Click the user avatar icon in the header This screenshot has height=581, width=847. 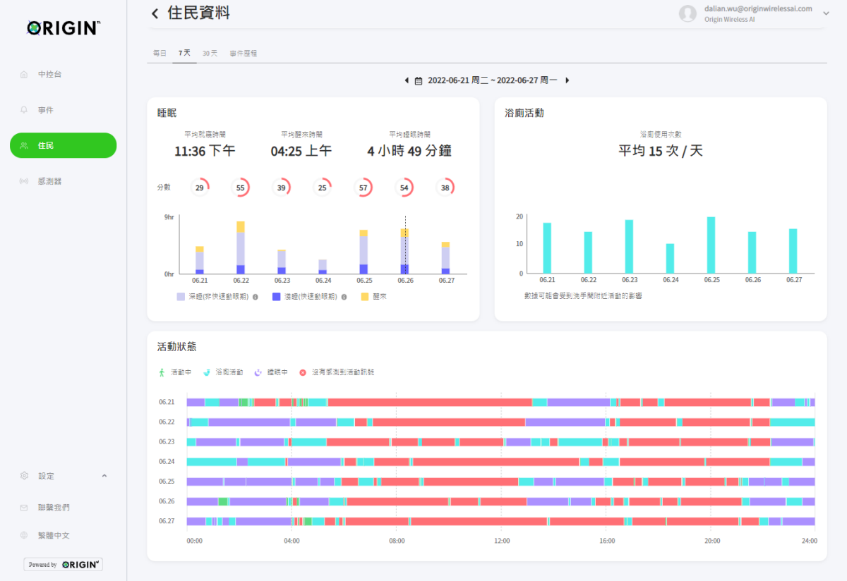pyautogui.click(x=687, y=13)
